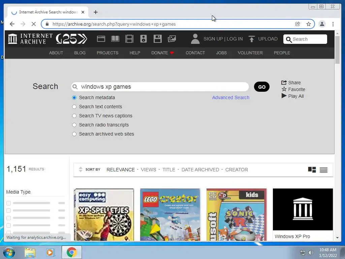The height and width of the screenshot is (259, 345).
Task: Click the sort direction arrows
Action: click(81, 169)
